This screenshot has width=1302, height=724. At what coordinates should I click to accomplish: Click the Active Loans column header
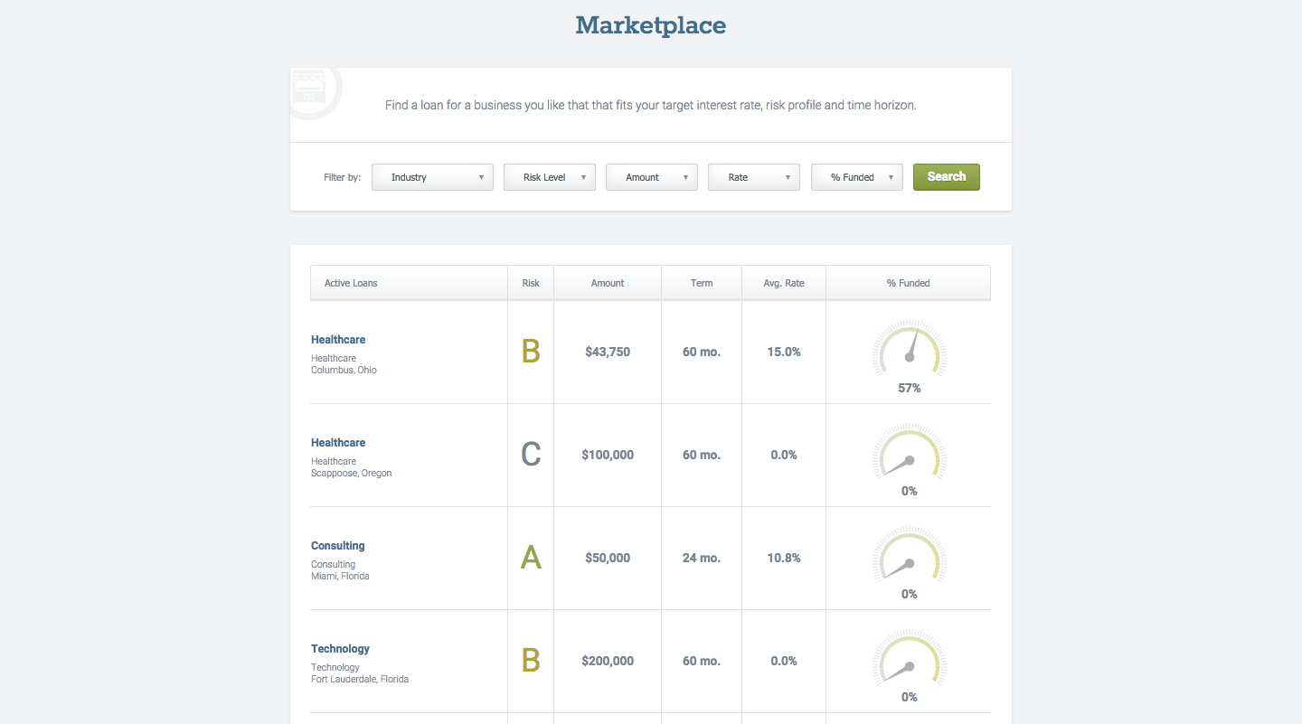tap(351, 283)
